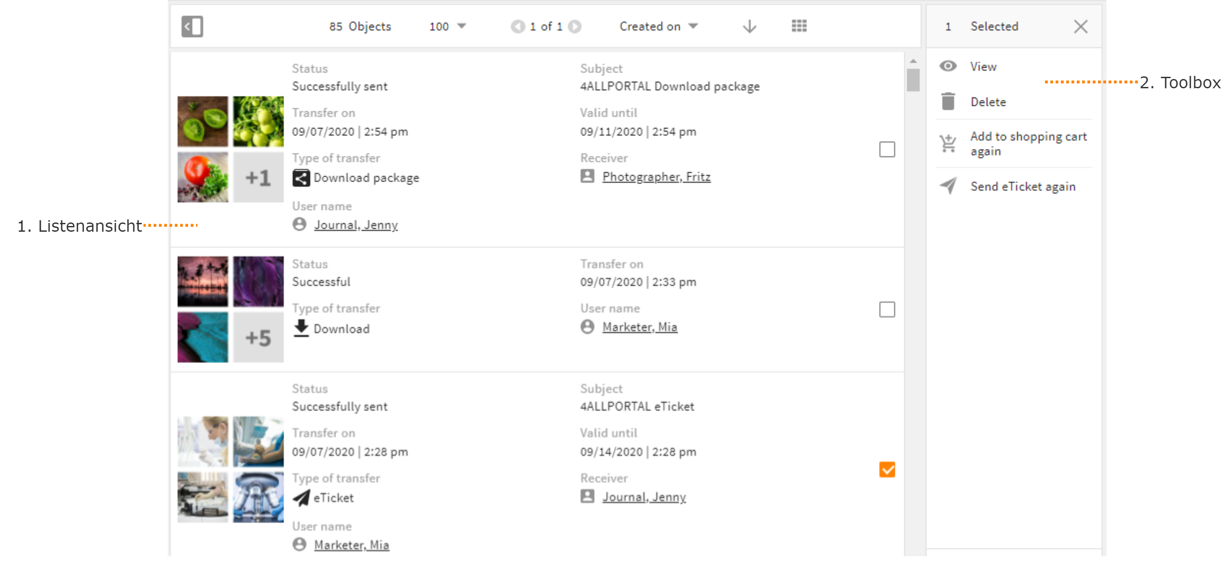Screen dimensions: 1231x565
Task: Click the Send eTicket paper plane icon
Action: click(948, 186)
